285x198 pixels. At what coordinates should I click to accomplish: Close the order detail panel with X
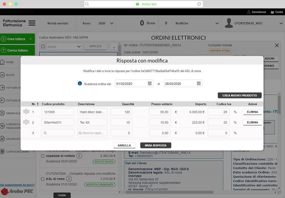click(x=276, y=45)
